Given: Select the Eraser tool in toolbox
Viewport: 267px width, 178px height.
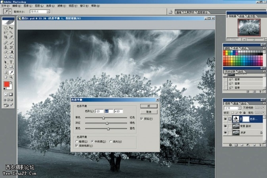Looking at the screenshot, I should pos(6,52).
